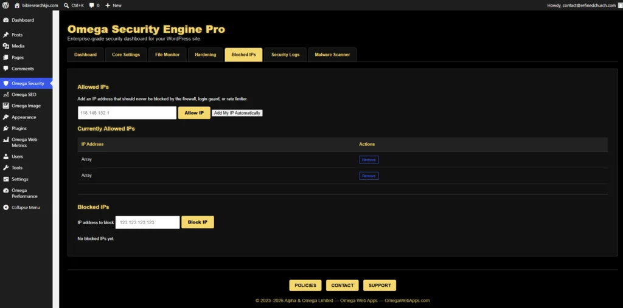Switch to the Dashboard plugin tab
The height and width of the screenshot is (308, 623).
pos(85,55)
